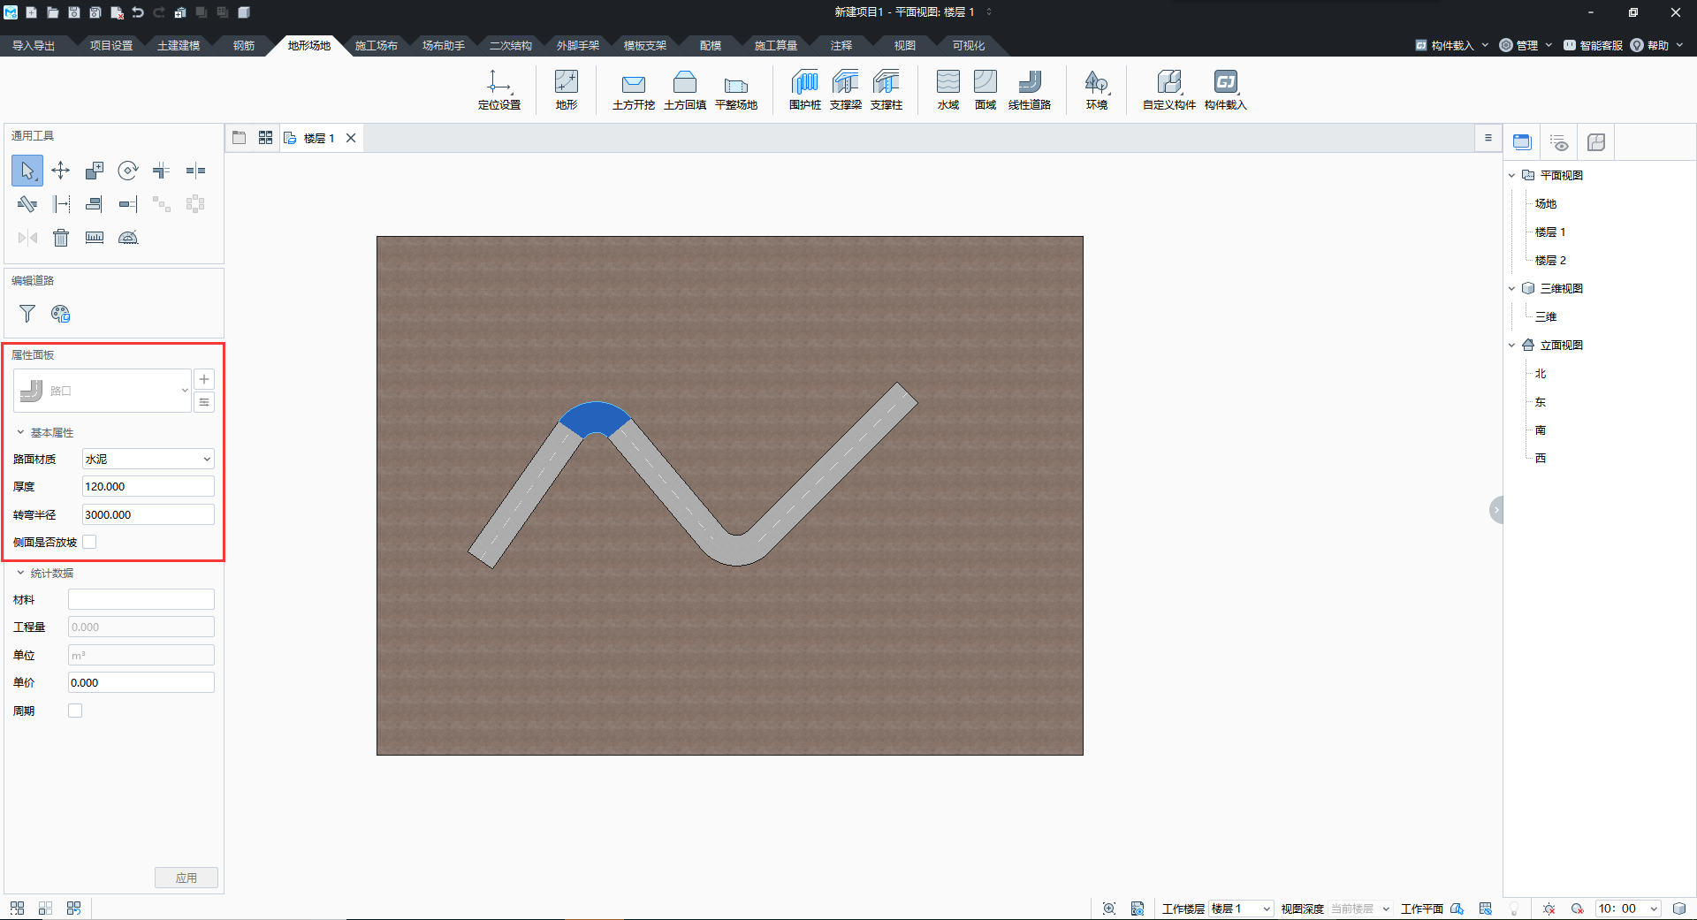Choose the 土方回填 backfill tool
The image size is (1697, 920).
pos(685,89)
